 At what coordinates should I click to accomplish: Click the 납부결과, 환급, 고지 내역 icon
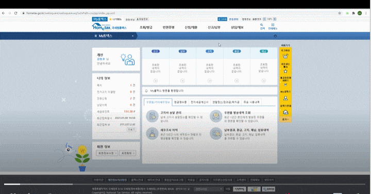tap(216, 133)
